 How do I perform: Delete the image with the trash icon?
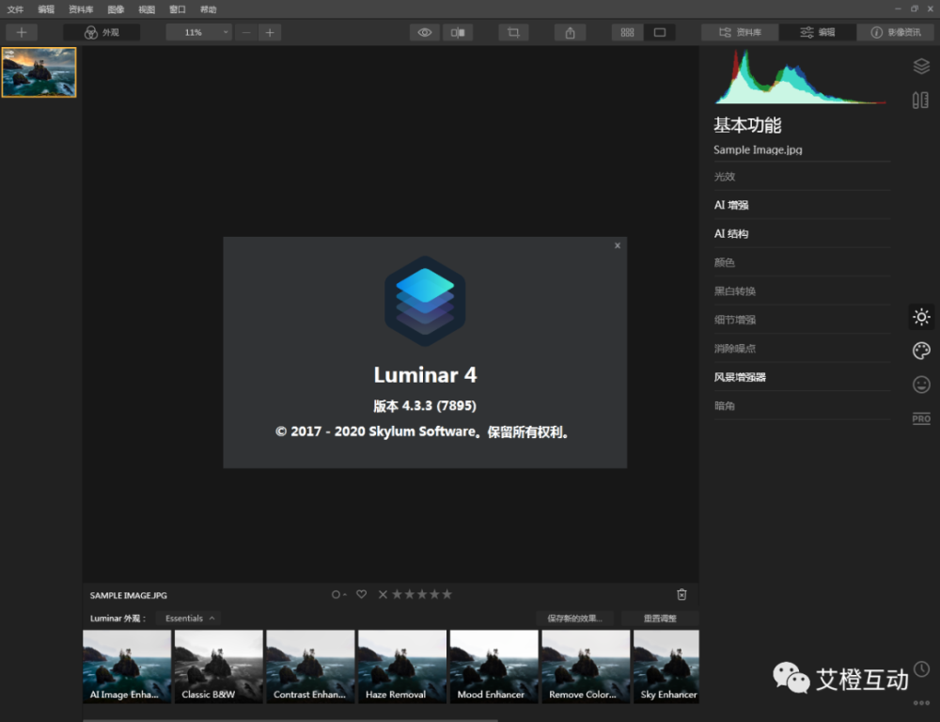pyautogui.click(x=681, y=594)
